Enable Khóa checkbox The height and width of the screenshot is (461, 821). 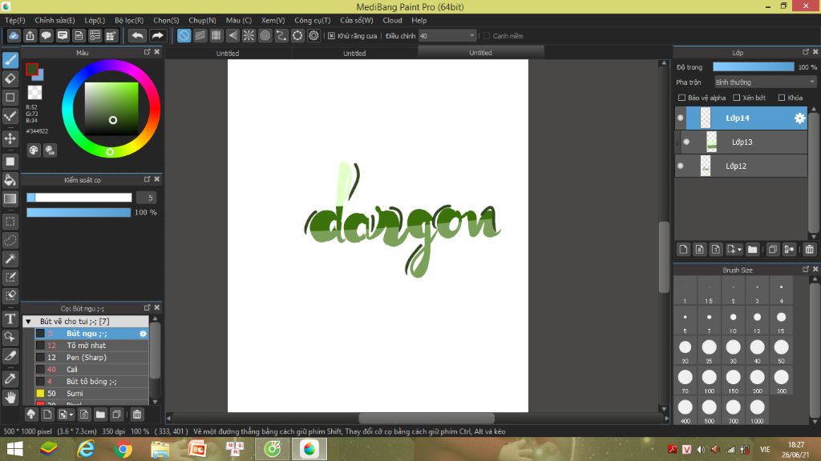tap(782, 98)
